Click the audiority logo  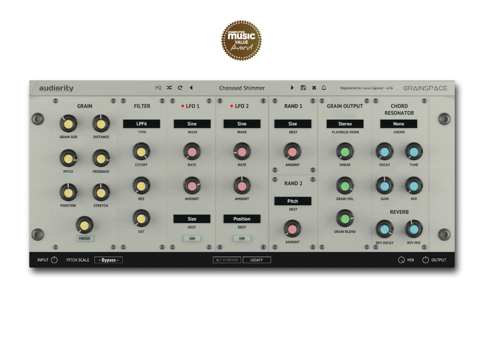pos(57,88)
